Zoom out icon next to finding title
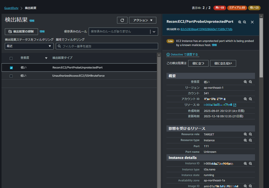Image resolution: width=269 pixels, height=188 pixels. pos(245,22)
